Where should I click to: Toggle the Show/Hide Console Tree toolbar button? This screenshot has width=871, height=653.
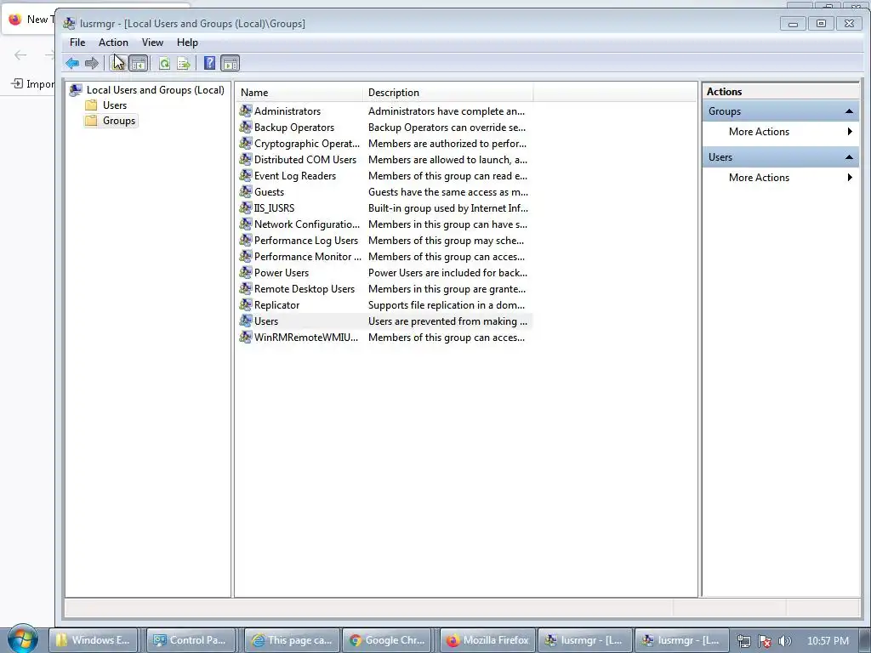point(139,63)
